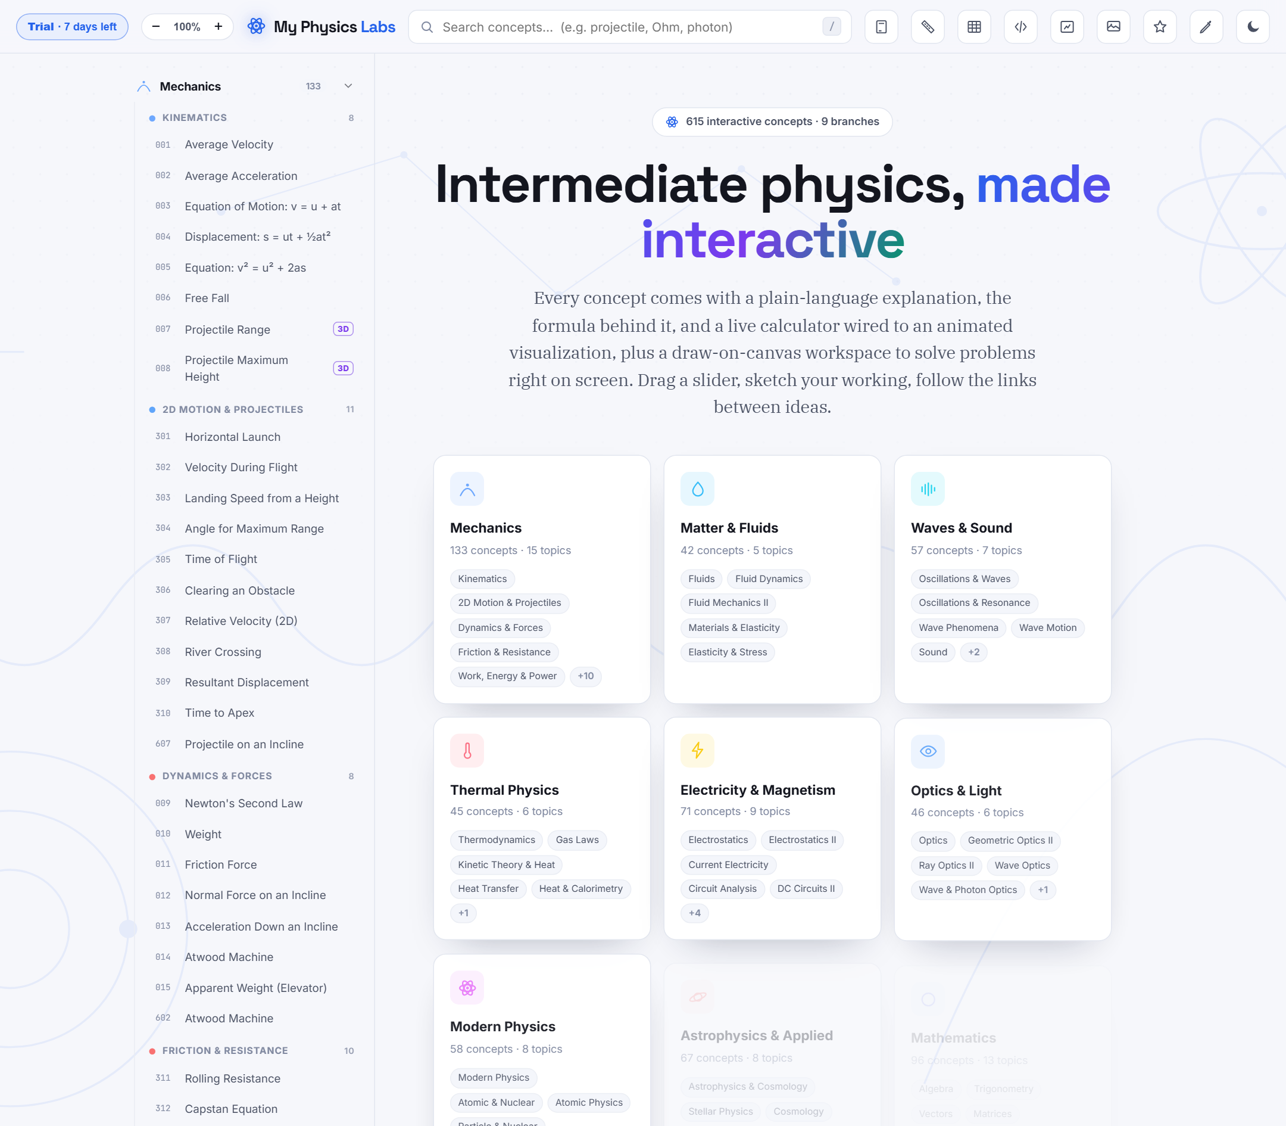Focus the Search concepts field
The width and height of the screenshot is (1286, 1126).
click(630, 27)
